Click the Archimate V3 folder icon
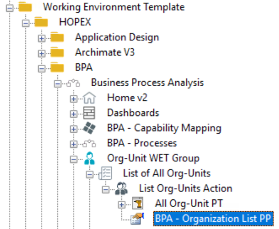The height and width of the screenshot is (229, 279). (57, 52)
